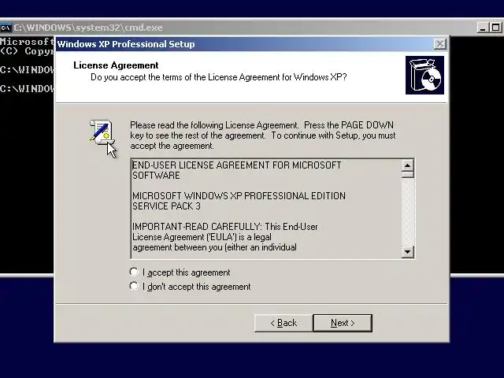Click the license scrollbar thumb
This screenshot has height=378, width=504.
coord(408,175)
